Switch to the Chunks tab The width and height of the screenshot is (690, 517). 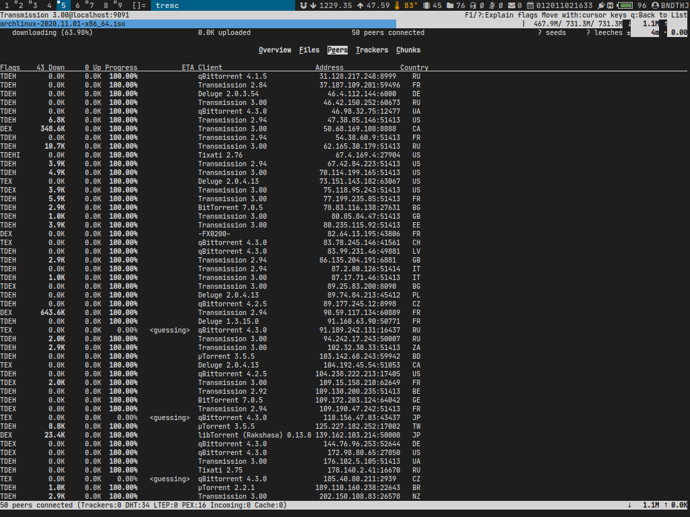point(408,50)
